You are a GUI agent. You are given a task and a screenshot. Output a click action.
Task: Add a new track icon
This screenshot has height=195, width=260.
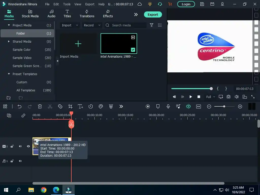tap(9, 116)
